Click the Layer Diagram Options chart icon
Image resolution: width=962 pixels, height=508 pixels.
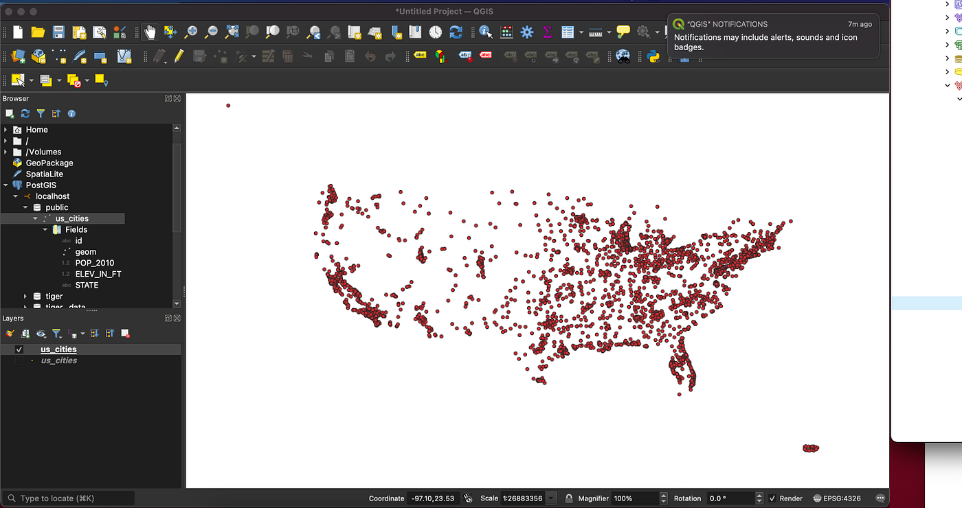click(x=440, y=56)
